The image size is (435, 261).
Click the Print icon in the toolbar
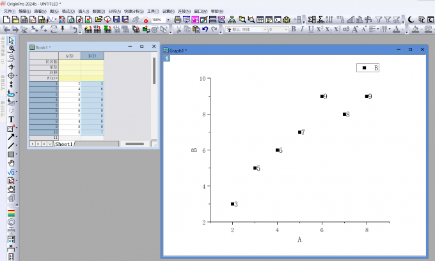coord(178,19)
